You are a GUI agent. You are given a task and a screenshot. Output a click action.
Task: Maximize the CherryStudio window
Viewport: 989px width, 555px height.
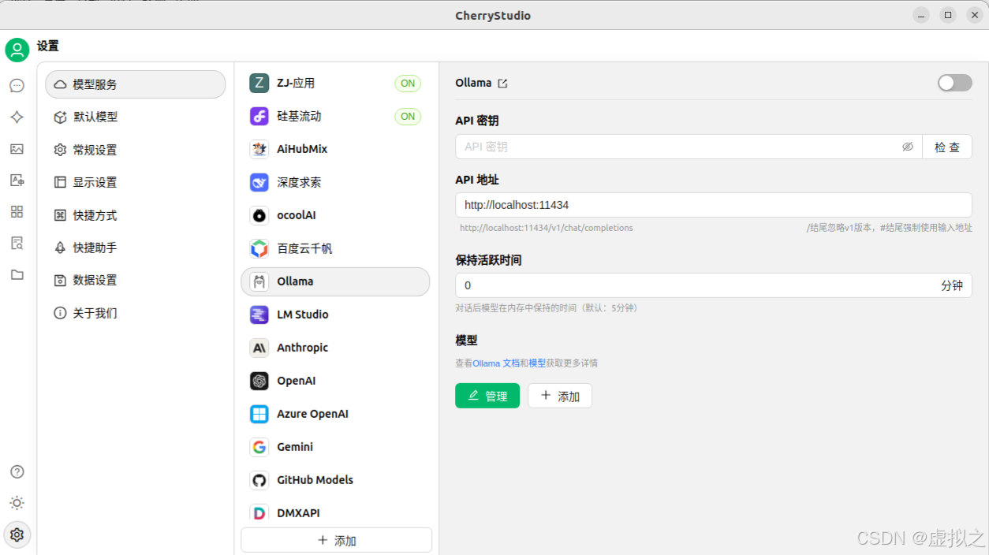click(x=948, y=15)
